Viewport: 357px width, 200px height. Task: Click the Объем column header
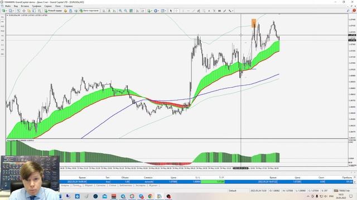tap(125, 178)
